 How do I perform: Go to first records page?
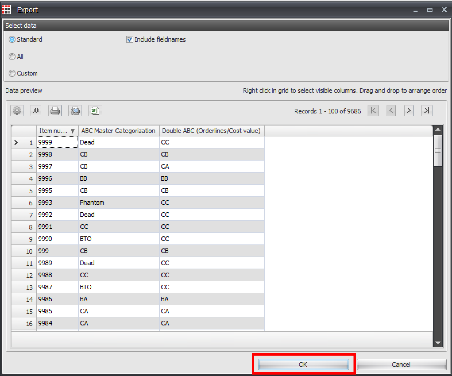pyautogui.click(x=373, y=111)
